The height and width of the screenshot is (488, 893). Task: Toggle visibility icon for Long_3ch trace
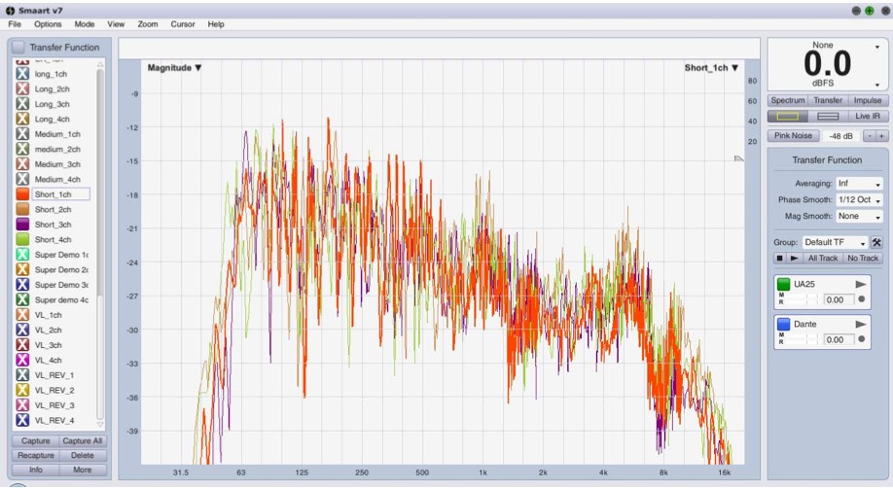[x=22, y=104]
